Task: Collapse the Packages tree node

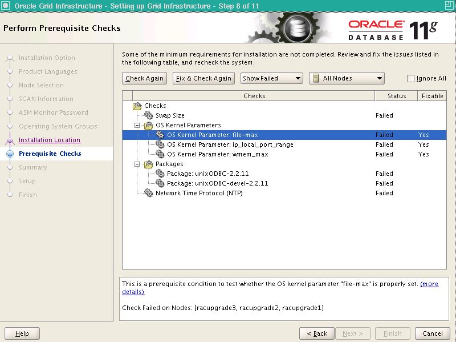Action: click(x=137, y=164)
